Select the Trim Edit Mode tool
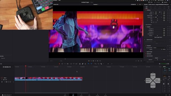 click(62, 64)
